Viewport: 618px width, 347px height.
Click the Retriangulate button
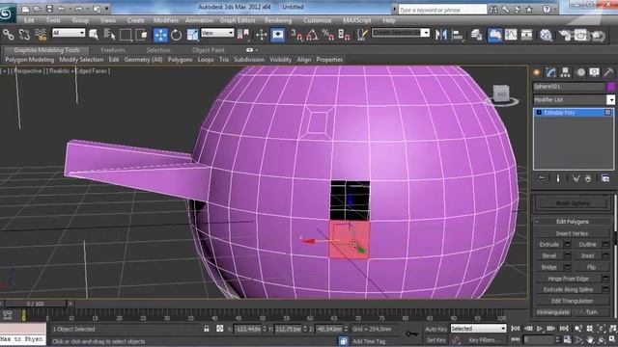click(x=553, y=312)
